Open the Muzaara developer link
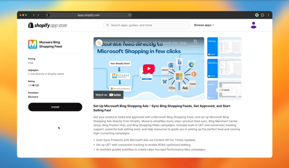The image size is (289, 168). click(x=33, y=97)
